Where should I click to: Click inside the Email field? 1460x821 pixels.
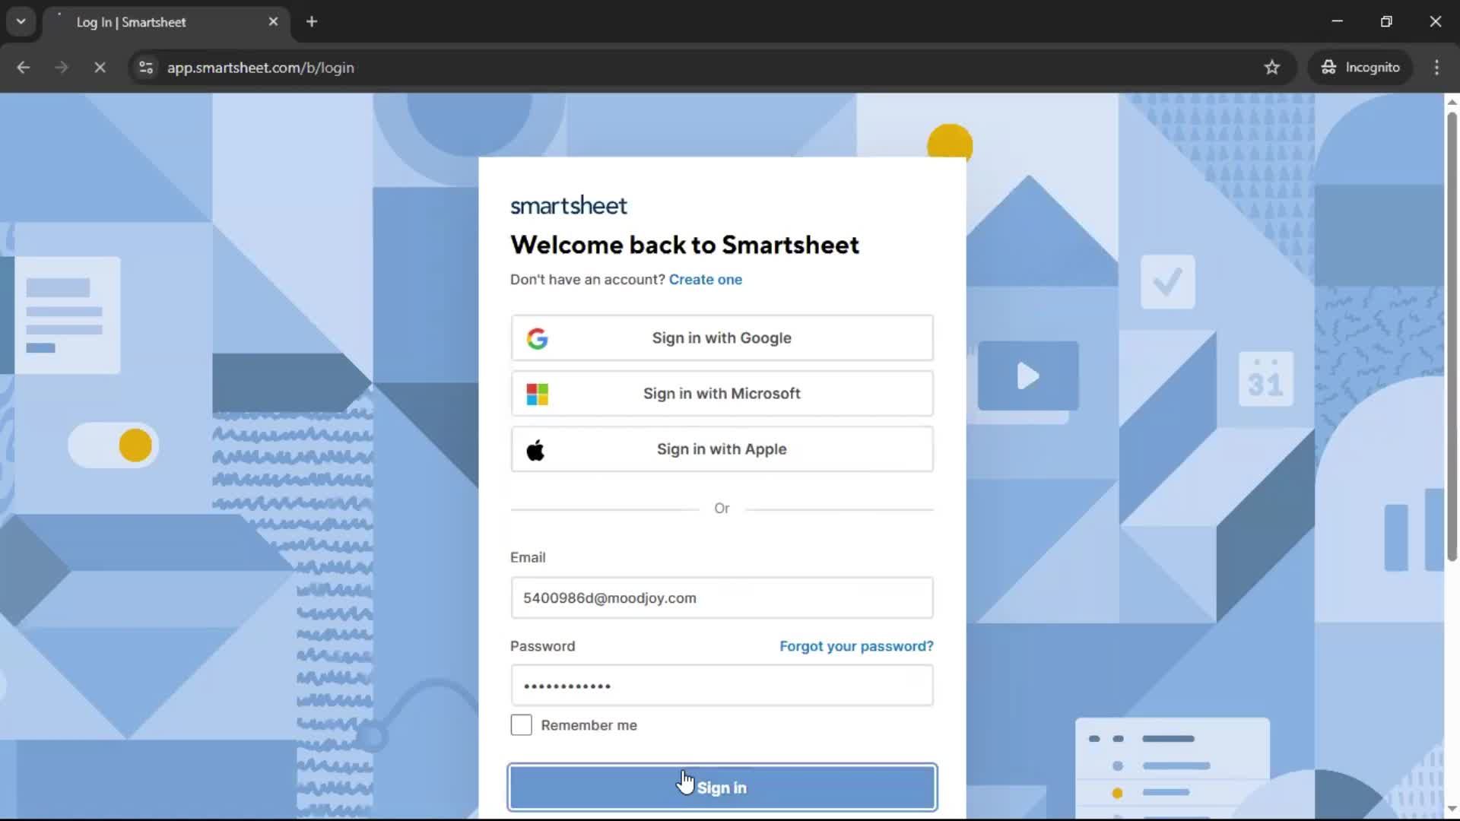pos(721,598)
